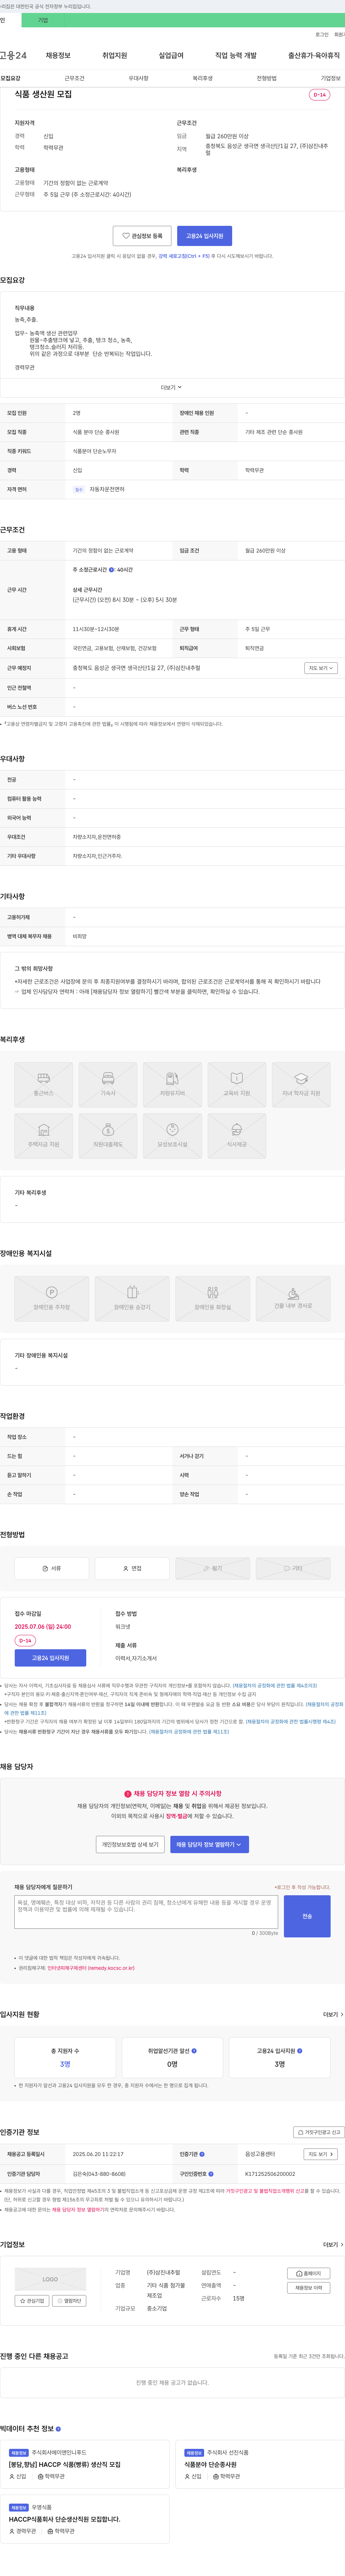
Task: Click the 열람차단 button
Action: (70, 2300)
